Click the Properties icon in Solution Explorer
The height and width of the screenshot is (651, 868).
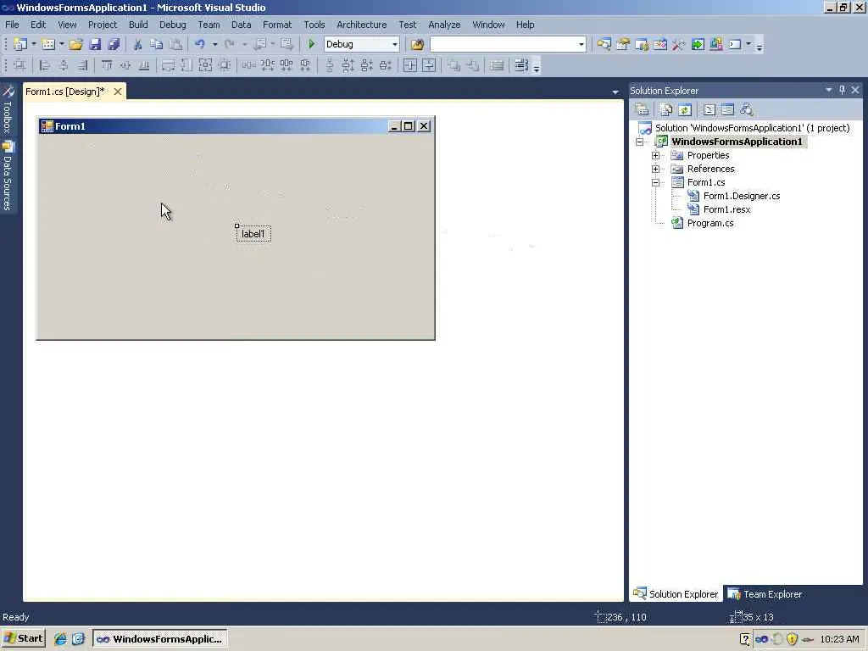642,109
